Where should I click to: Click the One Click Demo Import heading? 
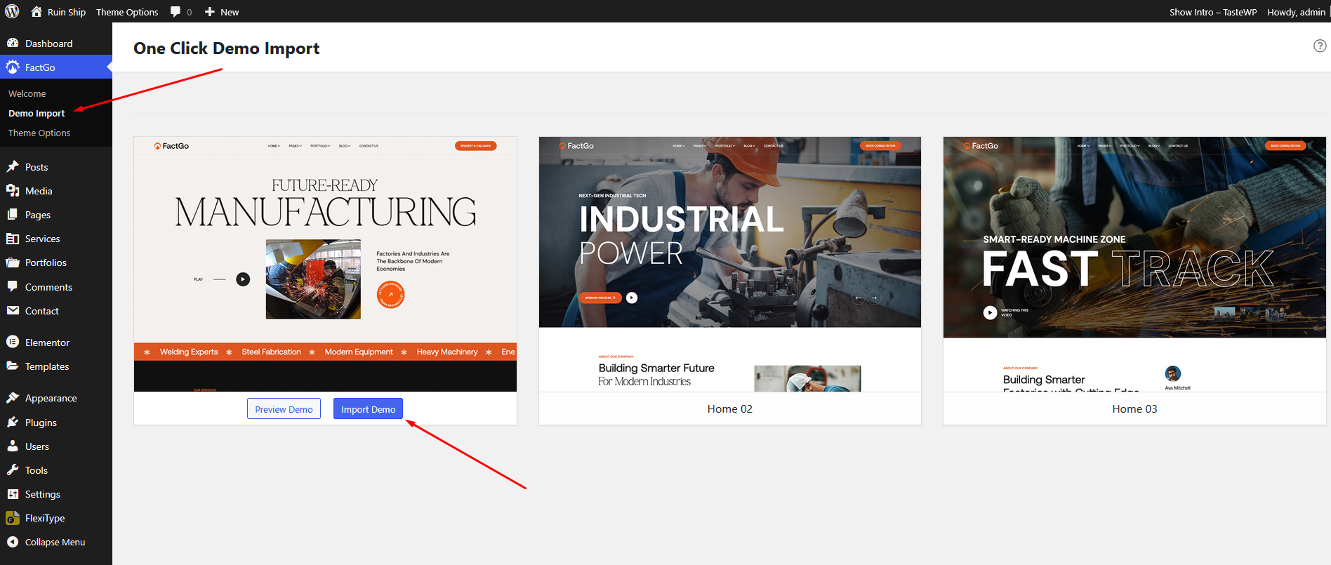pyautogui.click(x=226, y=48)
